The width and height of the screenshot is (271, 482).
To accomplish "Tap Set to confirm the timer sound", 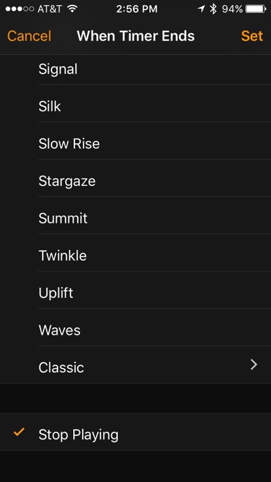I will tap(252, 36).
